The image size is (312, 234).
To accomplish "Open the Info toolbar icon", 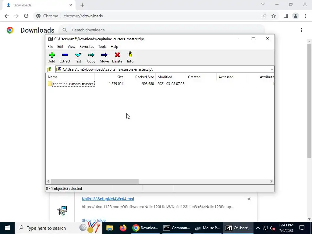I will coord(130,57).
